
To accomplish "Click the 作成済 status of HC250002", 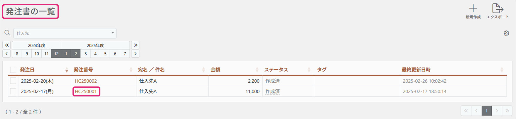I will coord(272,81).
